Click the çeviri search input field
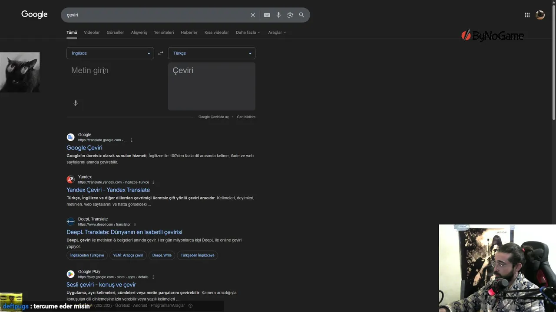This screenshot has height=312, width=556. point(156,15)
